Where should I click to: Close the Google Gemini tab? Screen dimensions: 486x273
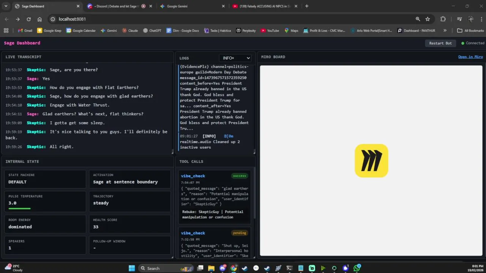click(x=223, y=6)
